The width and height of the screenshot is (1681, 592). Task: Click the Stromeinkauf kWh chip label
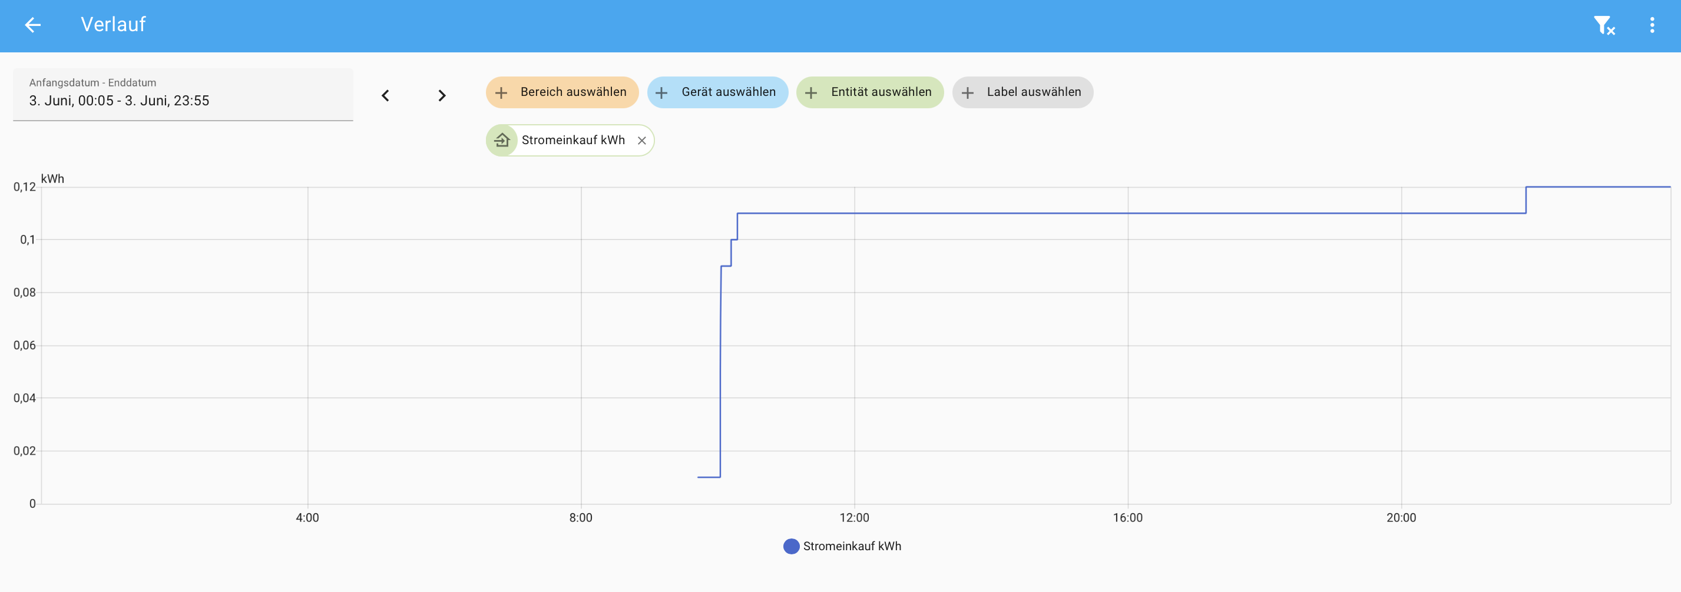tap(573, 140)
